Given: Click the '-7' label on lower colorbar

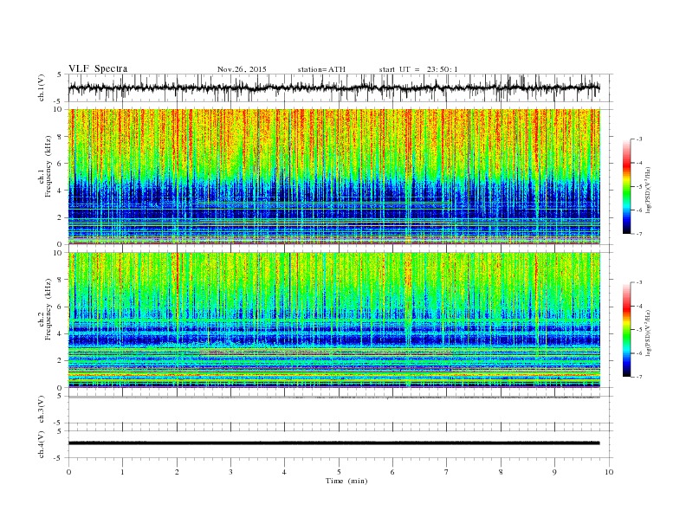Looking at the screenshot, I should point(639,377).
